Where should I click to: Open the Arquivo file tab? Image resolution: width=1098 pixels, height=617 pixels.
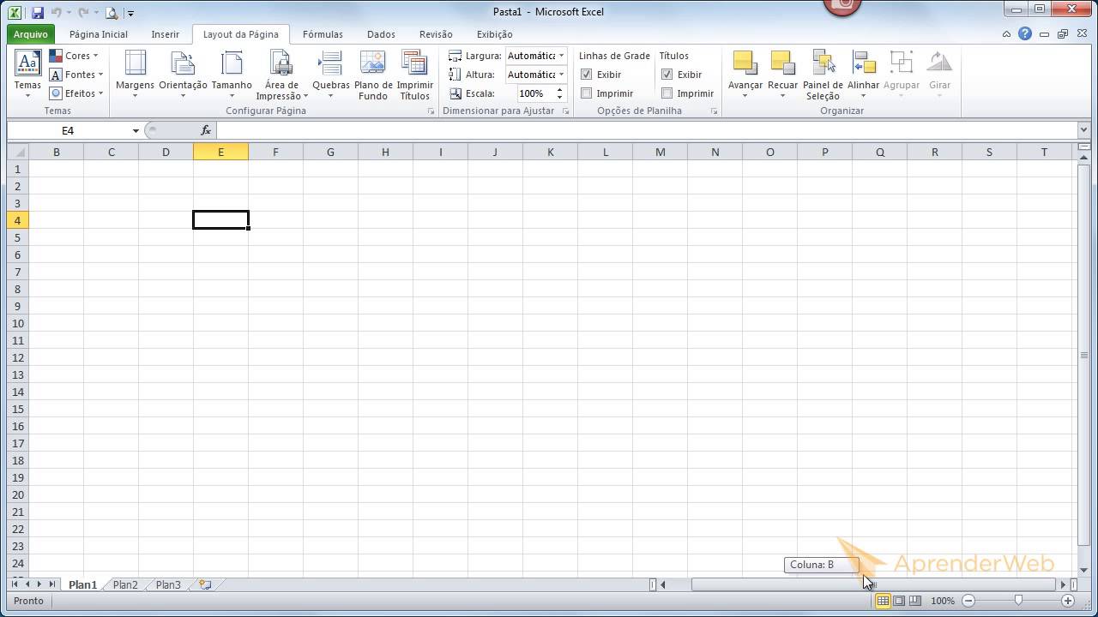31,34
